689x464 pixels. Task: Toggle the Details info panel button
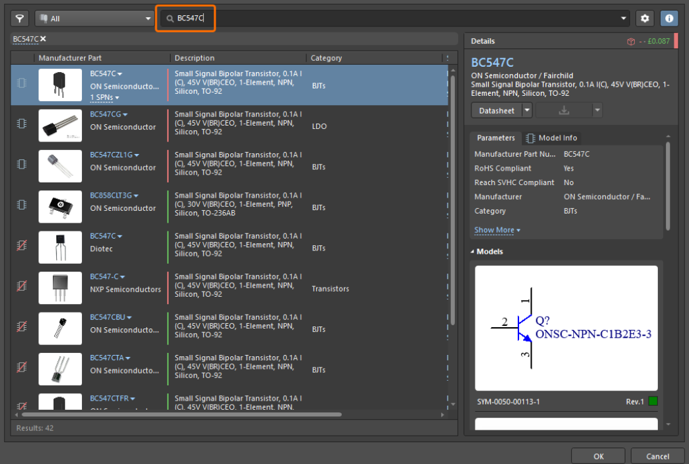(669, 19)
